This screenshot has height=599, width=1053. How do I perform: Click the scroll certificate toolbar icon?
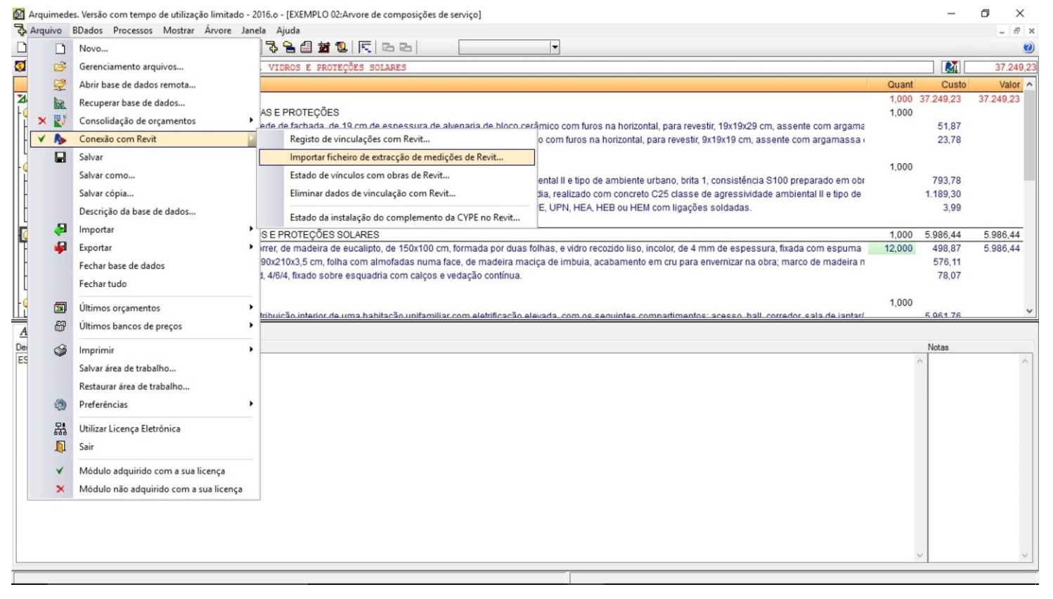[x=342, y=48]
